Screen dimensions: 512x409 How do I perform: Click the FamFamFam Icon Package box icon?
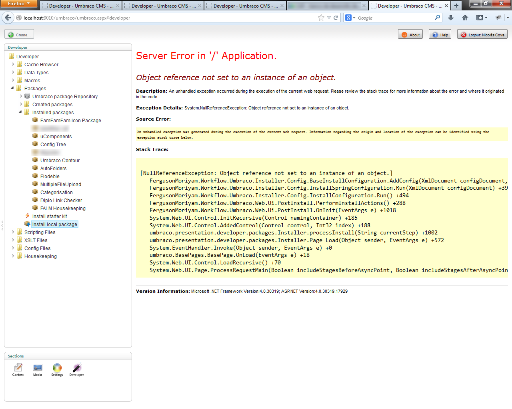point(35,120)
